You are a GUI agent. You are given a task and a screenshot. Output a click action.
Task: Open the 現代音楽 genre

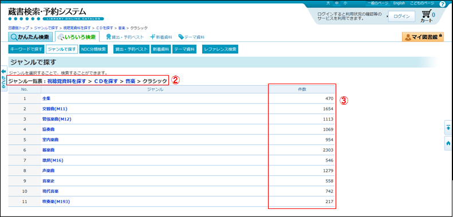(x=50, y=191)
